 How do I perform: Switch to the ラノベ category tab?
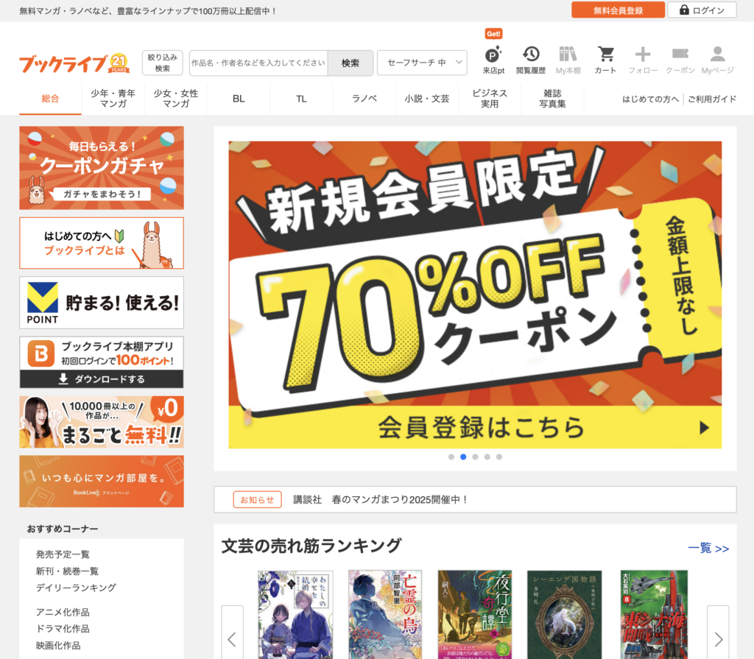tap(364, 99)
